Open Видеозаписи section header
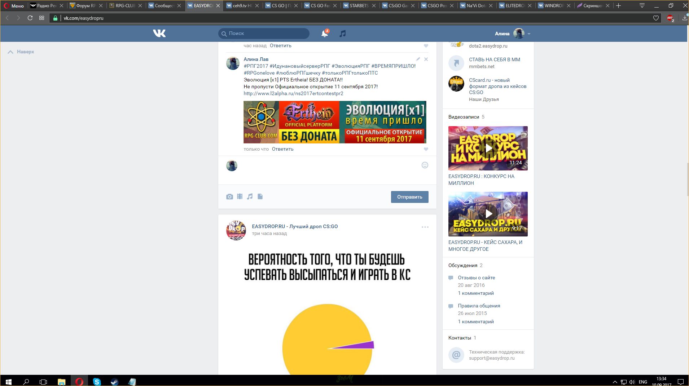Screen dimensions: 689x386 pos(464,117)
